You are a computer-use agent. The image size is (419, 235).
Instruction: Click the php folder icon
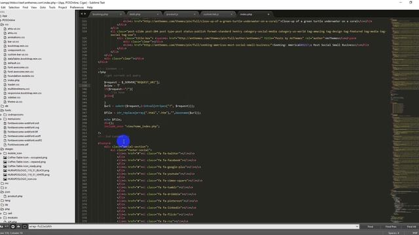pos(3,209)
